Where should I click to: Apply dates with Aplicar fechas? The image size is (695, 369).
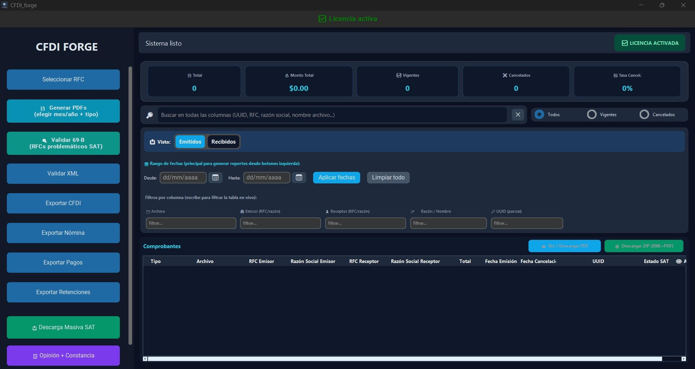pos(336,177)
